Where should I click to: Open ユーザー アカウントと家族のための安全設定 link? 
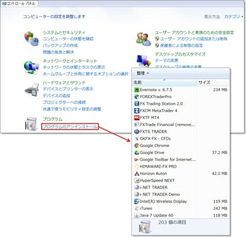coord(194,32)
